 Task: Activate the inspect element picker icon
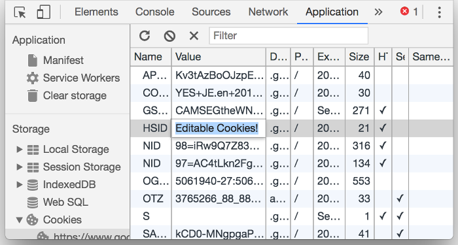click(x=20, y=12)
